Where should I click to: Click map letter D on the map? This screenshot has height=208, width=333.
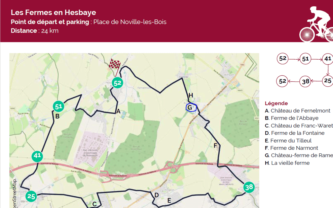(156, 195)
